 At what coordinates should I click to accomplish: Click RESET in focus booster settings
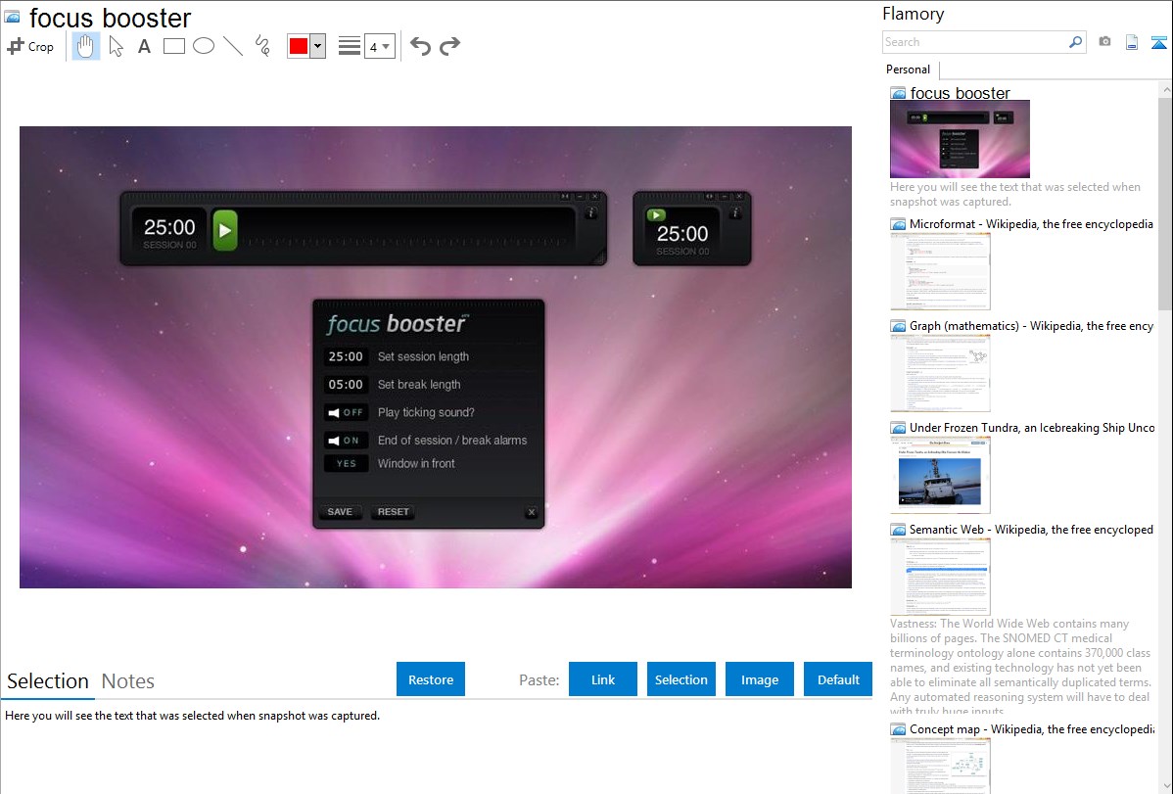tap(394, 512)
